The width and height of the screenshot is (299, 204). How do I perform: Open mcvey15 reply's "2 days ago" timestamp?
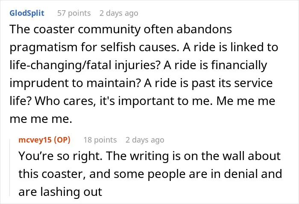145,140
